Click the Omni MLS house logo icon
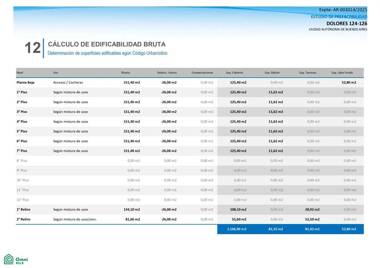 9,259
